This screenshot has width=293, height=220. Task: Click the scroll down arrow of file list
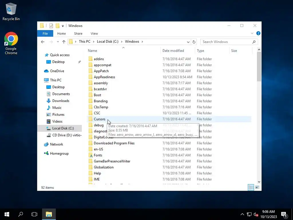pyautogui.click(x=259, y=182)
